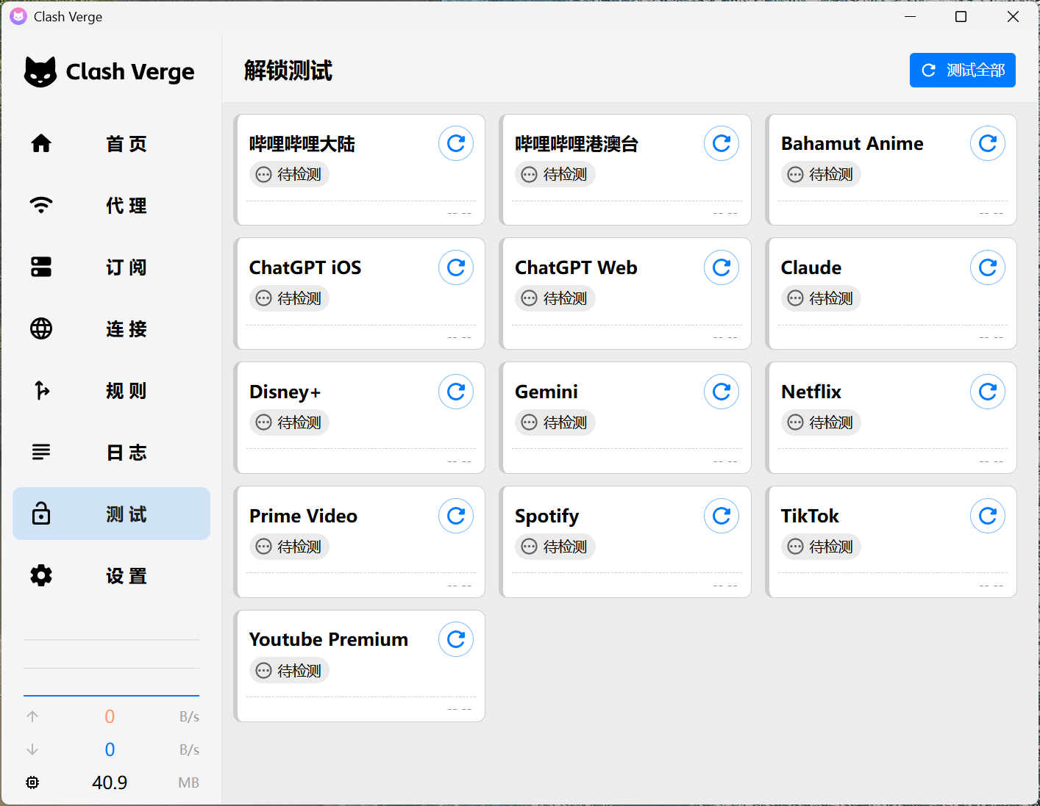The width and height of the screenshot is (1040, 806).
Task: Open the 设置 settings page
Action: pos(111,575)
